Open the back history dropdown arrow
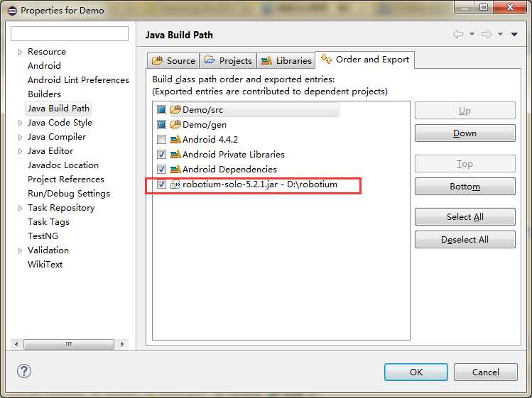 tap(472, 34)
